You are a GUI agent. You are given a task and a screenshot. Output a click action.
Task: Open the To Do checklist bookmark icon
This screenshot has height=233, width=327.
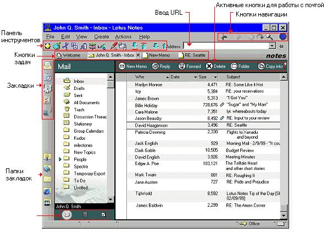47,100
